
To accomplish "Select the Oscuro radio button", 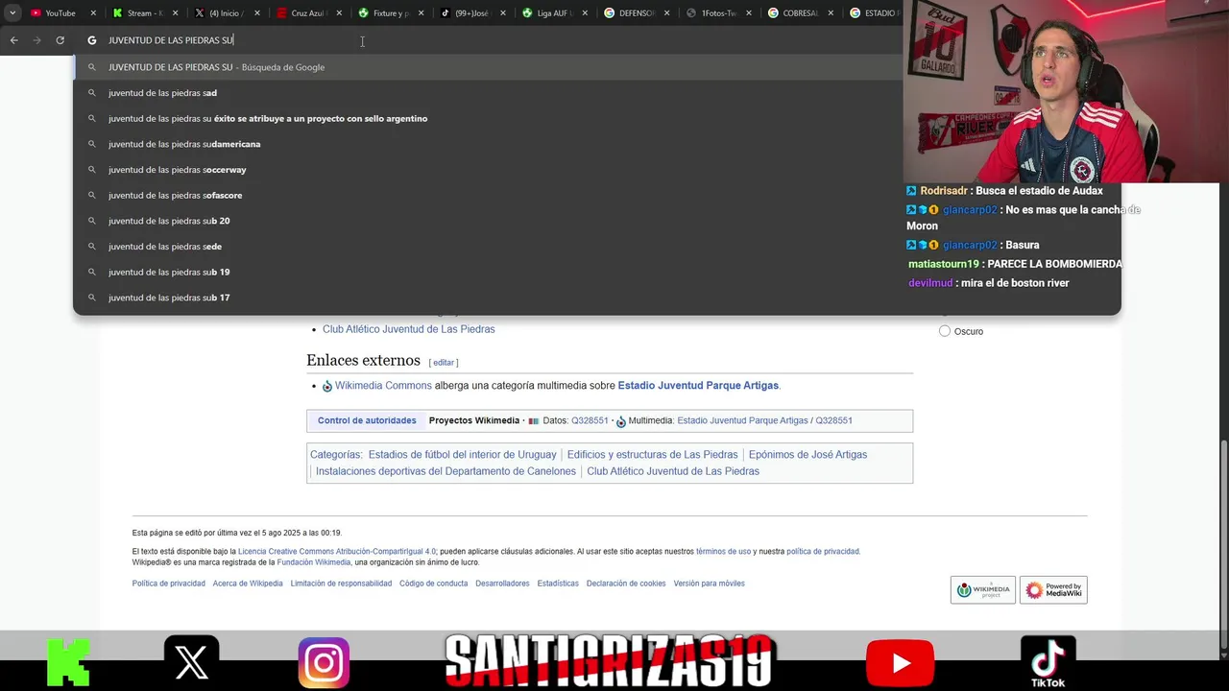I will [x=945, y=331].
